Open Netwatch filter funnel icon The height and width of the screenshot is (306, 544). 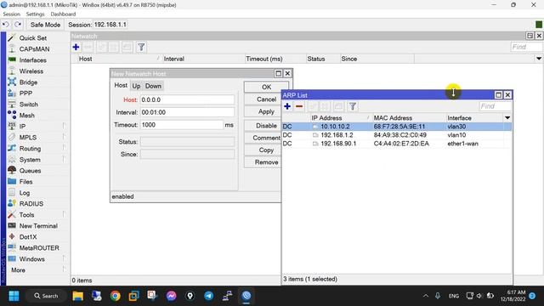point(141,47)
